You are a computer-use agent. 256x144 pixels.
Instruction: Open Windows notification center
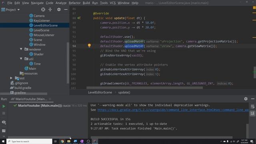252,141
